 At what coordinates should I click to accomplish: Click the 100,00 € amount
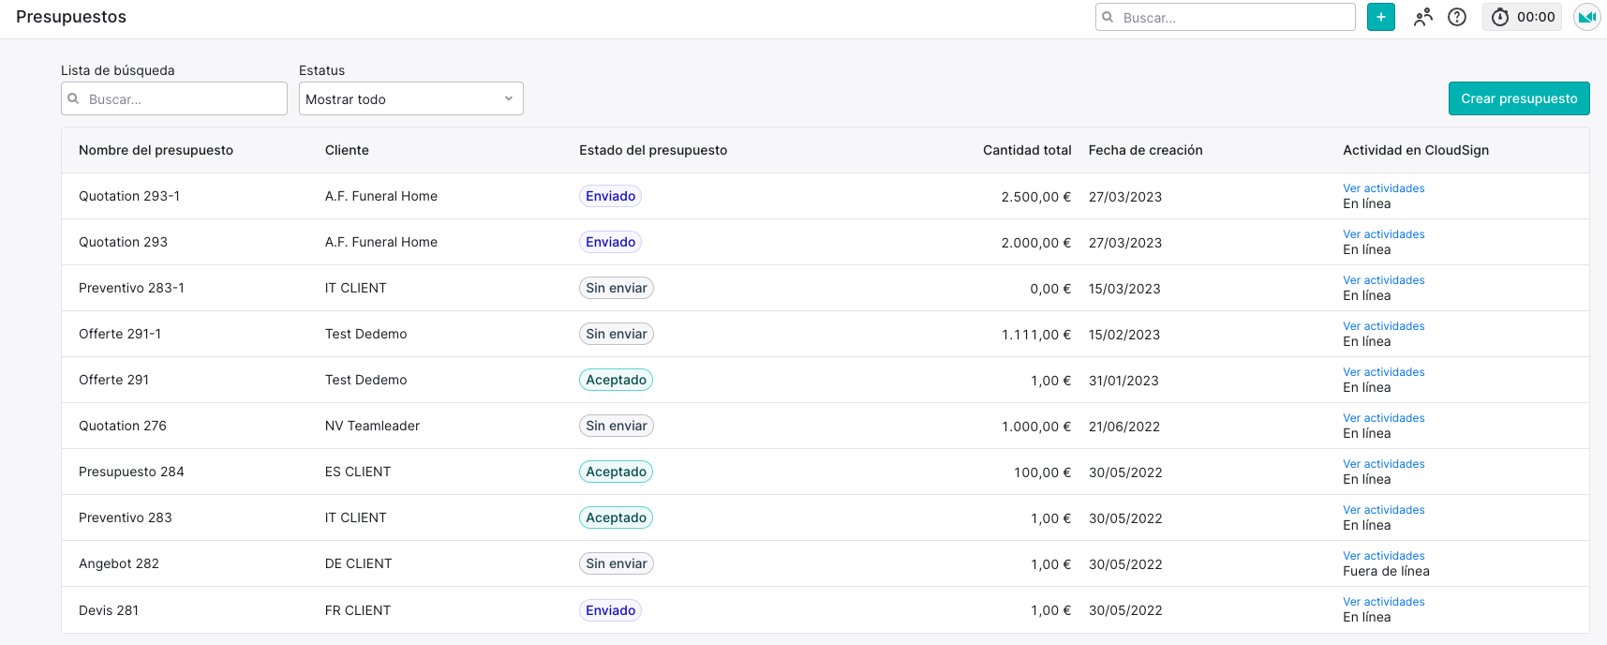[x=1043, y=472]
